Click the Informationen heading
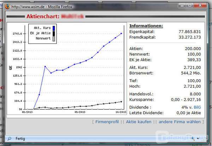 146,26
